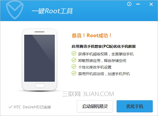The height and width of the screenshot is (116, 158).
Task: Click 获得手机超级权限 feature text
Action: tap(93, 54)
